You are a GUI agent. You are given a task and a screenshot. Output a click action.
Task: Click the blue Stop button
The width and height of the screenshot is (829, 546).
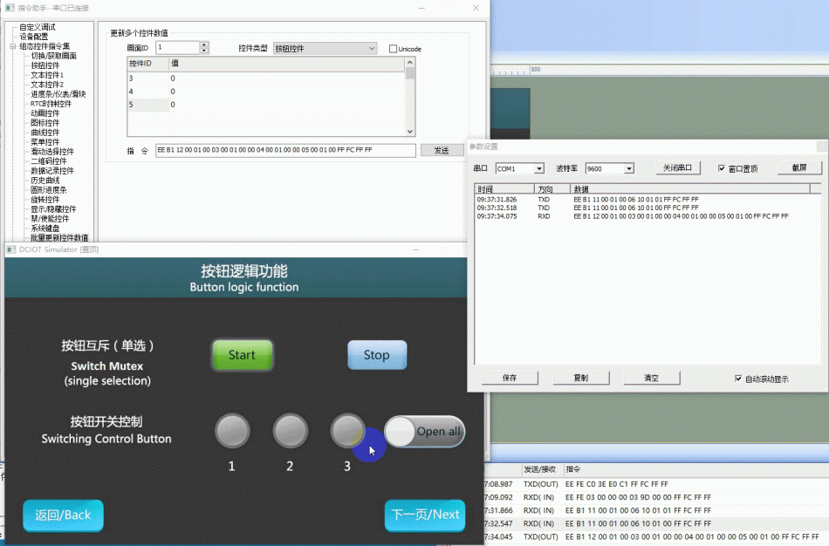(x=377, y=355)
